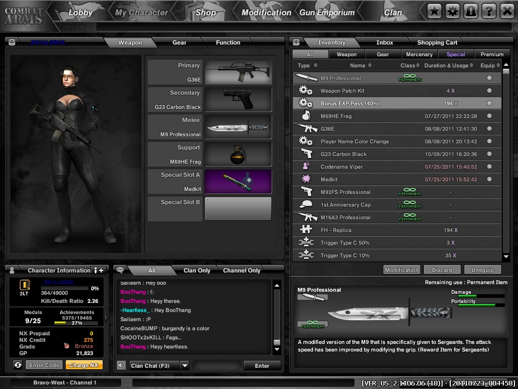Click the Trigger Type C 50% modification icon
The width and height of the screenshot is (518, 389).
[x=306, y=243]
